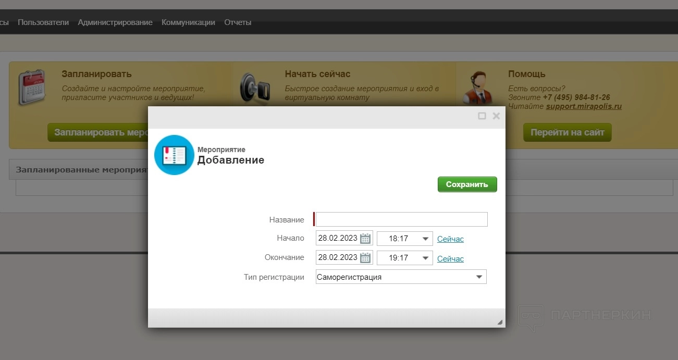Viewport: 678px width, 360px height.
Task: Open the Коммуникации menu
Action: pyautogui.click(x=188, y=22)
